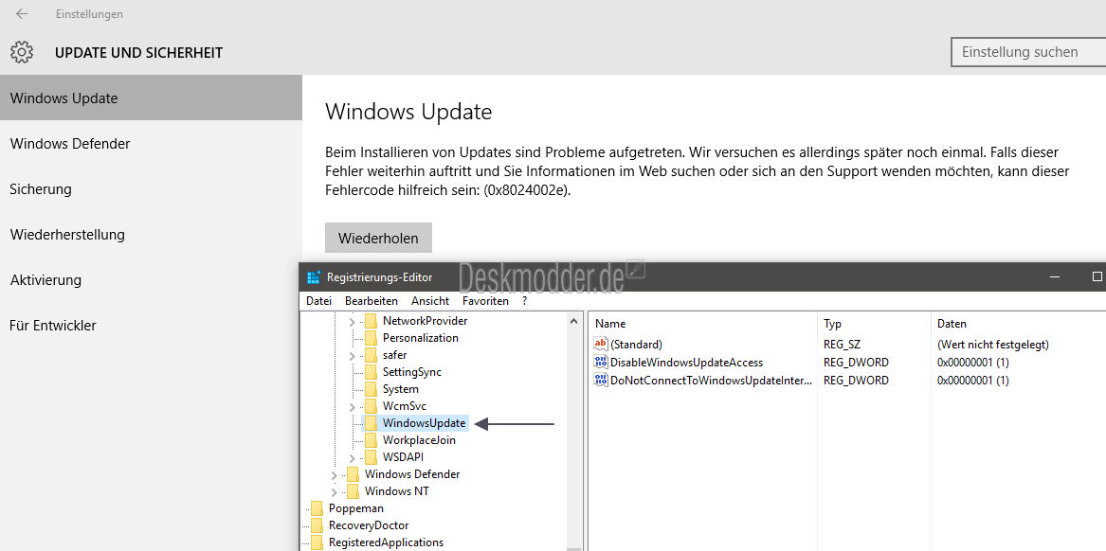Click '(Wert nicht festgelegt)' data cell
1106x551 pixels.
click(x=993, y=345)
